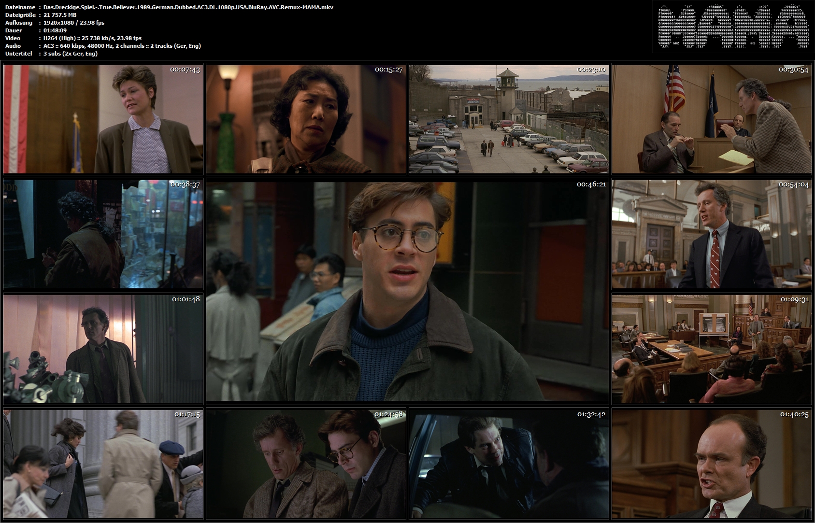View the prison parking lot frame at 00:23:10

509,119
